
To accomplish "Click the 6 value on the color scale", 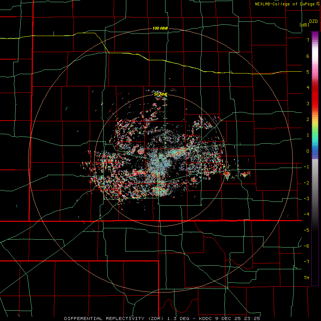I will pyautogui.click(x=308, y=56).
